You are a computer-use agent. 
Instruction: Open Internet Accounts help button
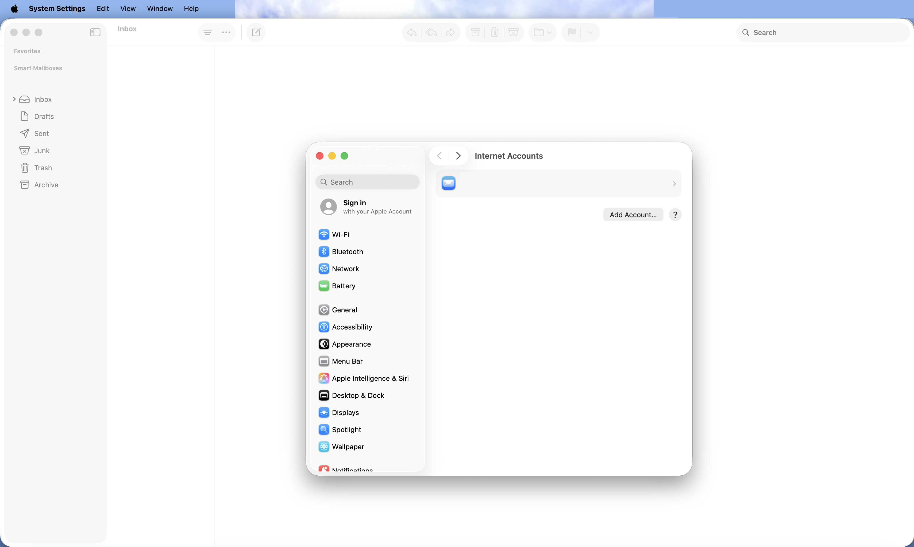point(675,215)
